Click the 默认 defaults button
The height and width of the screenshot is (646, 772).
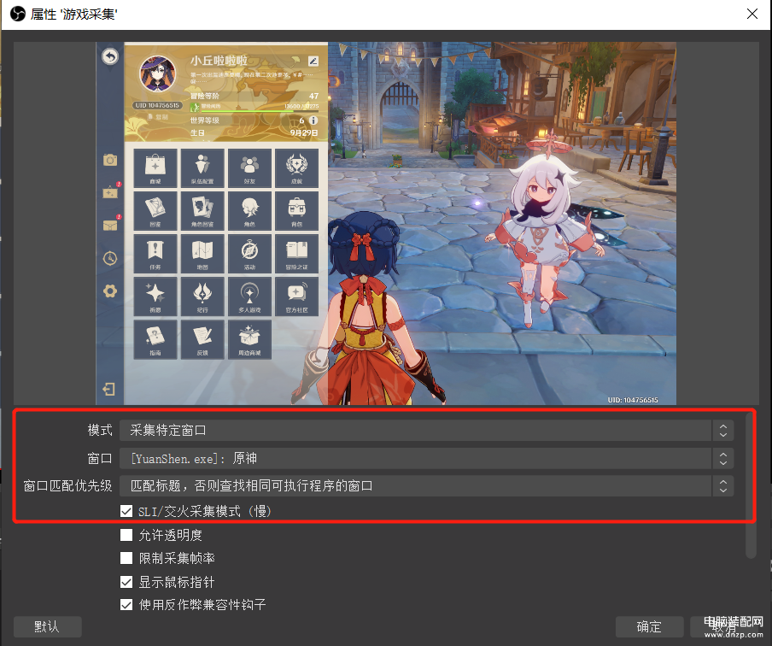47,627
